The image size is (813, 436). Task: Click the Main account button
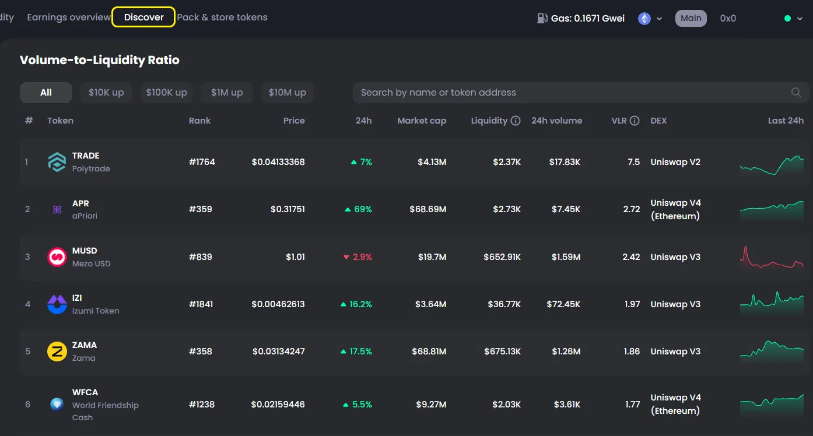pos(691,18)
